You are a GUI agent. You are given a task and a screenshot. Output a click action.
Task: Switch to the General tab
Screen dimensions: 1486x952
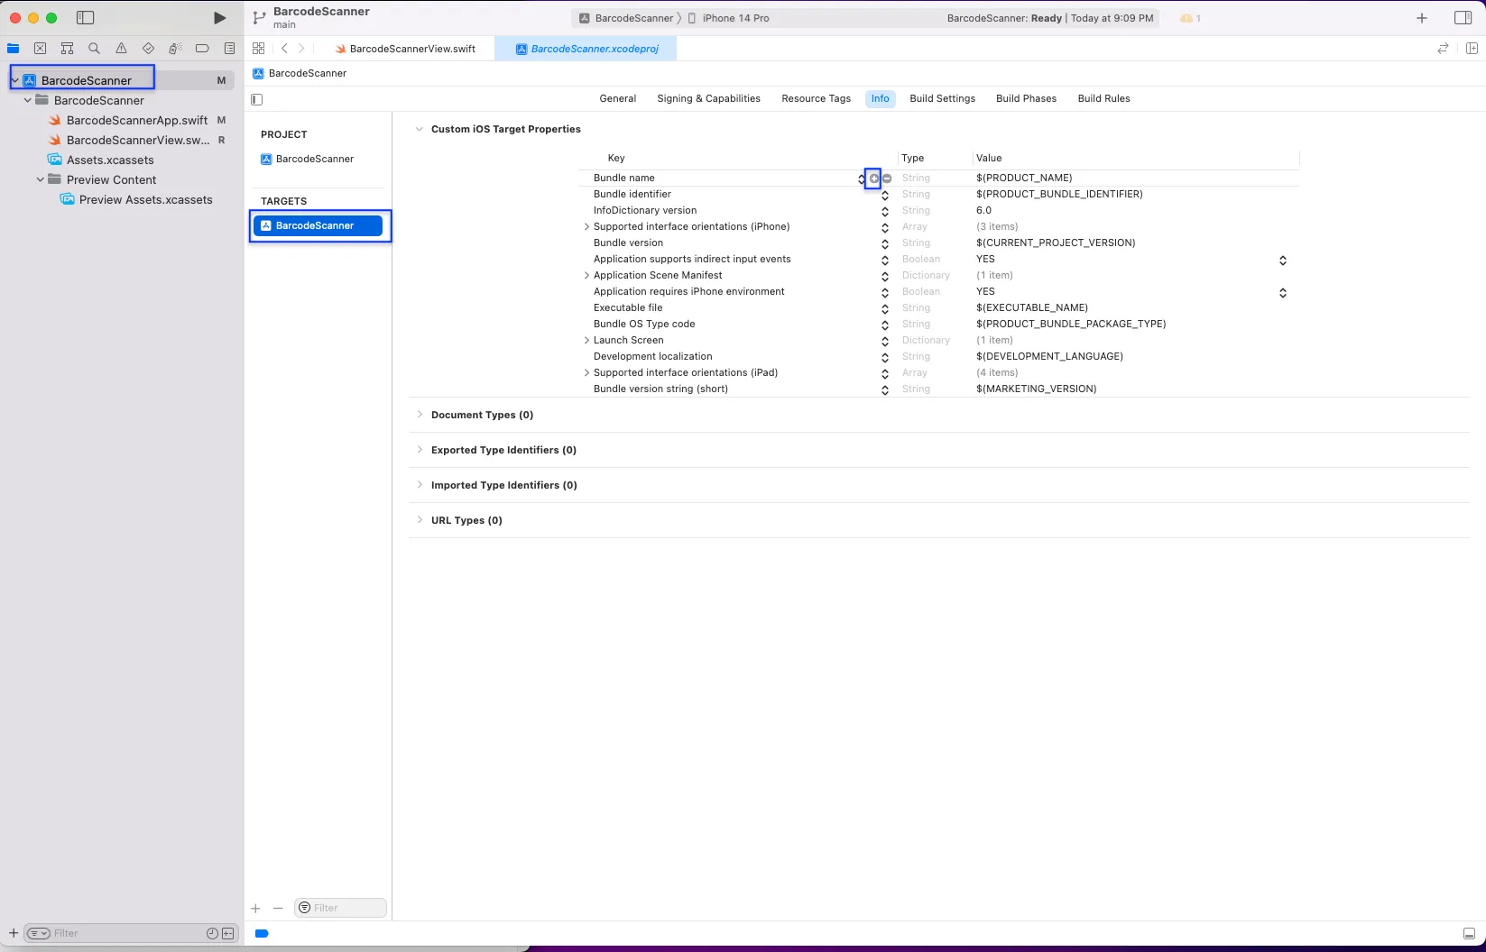click(618, 99)
